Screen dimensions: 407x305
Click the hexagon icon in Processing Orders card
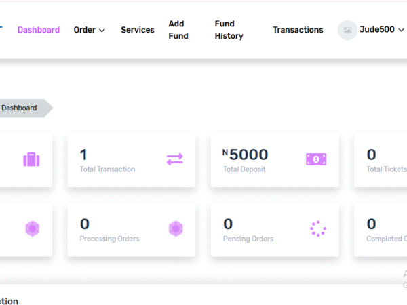(x=175, y=229)
